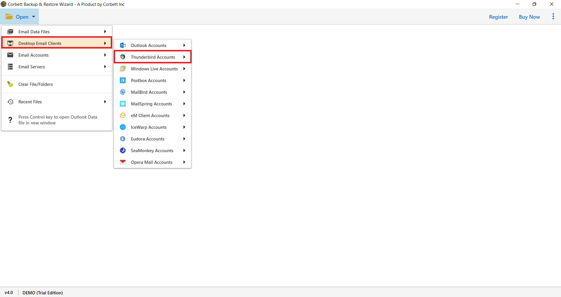This screenshot has height=297, width=561.
Task: Expand the eM Client Accounts arrow
Action: tap(184, 115)
